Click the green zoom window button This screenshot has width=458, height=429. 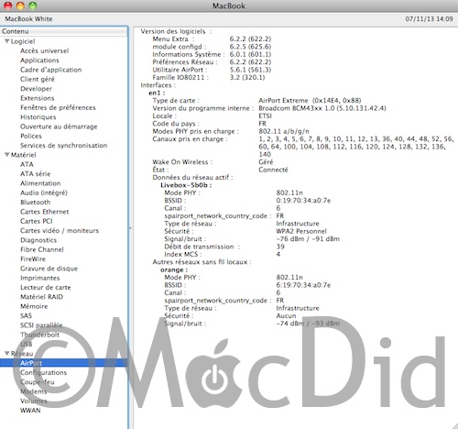coord(32,5)
